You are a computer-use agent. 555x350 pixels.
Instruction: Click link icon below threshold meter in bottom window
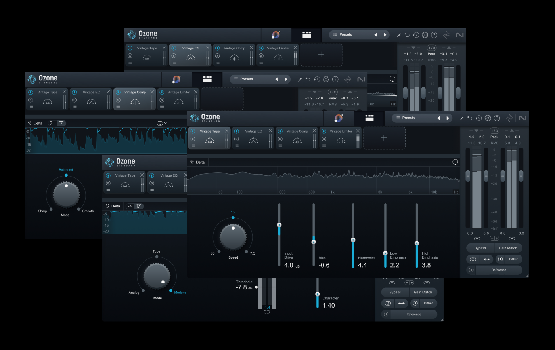pos(267,312)
